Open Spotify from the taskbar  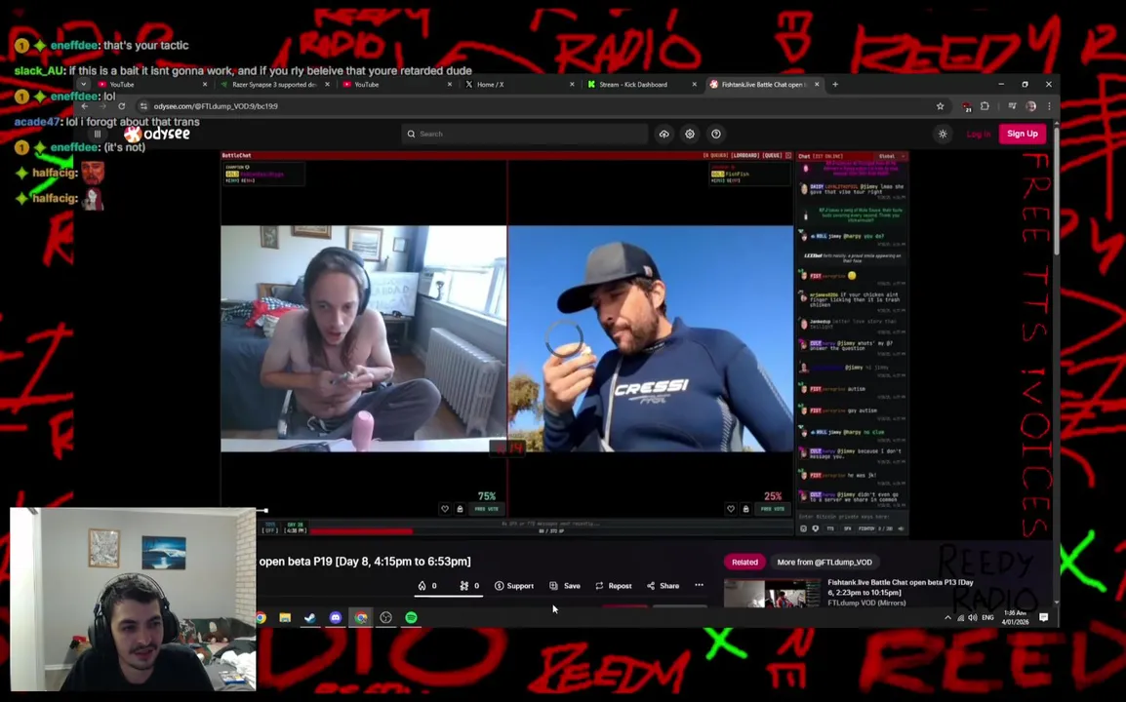tap(411, 618)
